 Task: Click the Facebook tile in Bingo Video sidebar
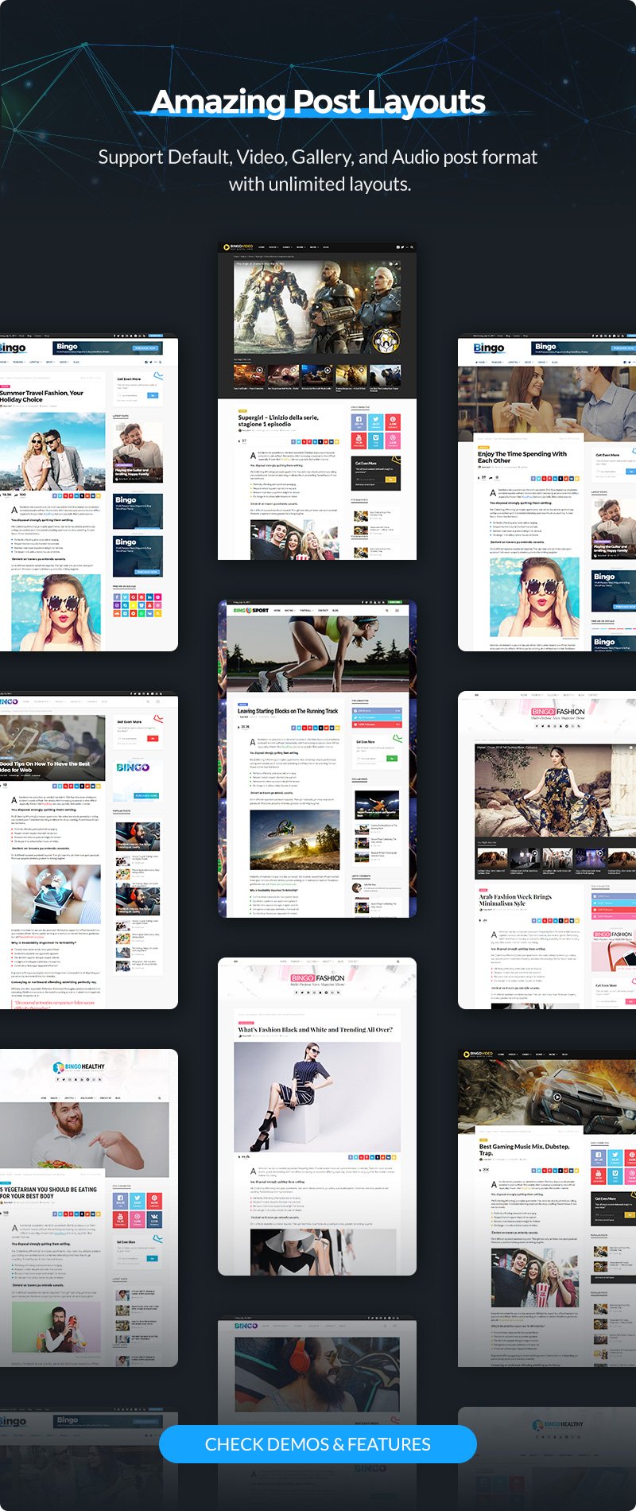click(359, 422)
